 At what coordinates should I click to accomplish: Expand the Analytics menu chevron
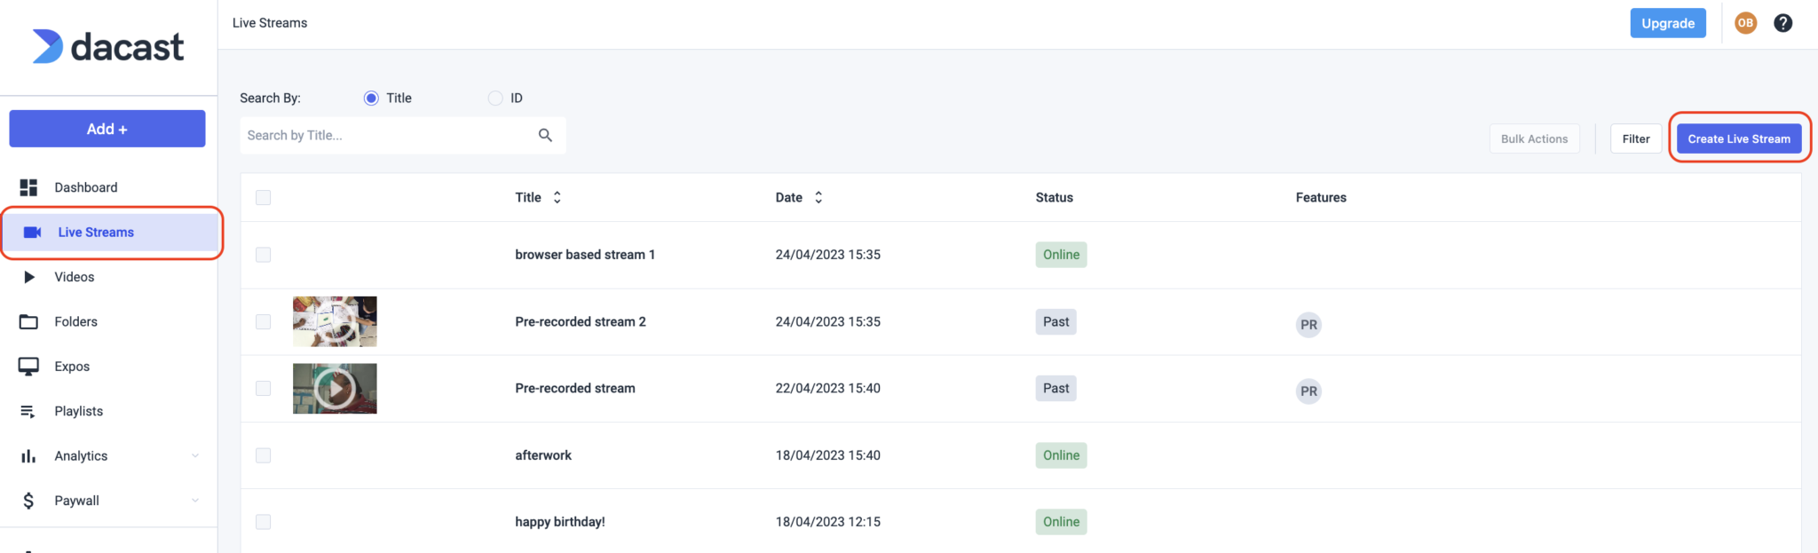coord(195,456)
